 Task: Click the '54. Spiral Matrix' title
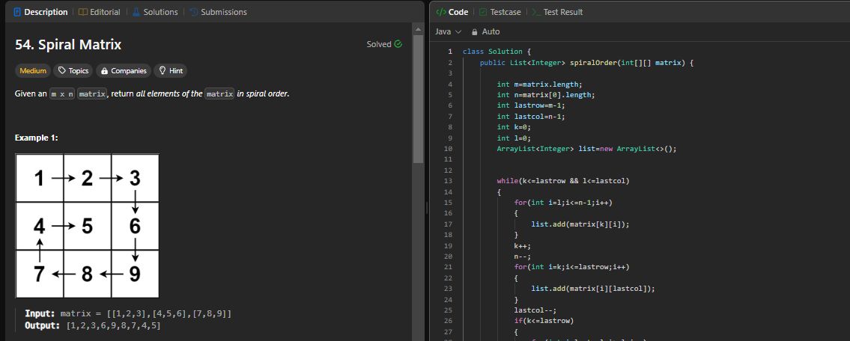point(68,44)
